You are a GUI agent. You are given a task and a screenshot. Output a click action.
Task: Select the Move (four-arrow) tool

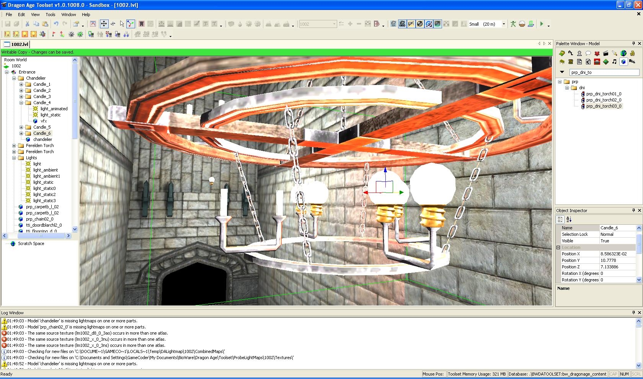(104, 24)
